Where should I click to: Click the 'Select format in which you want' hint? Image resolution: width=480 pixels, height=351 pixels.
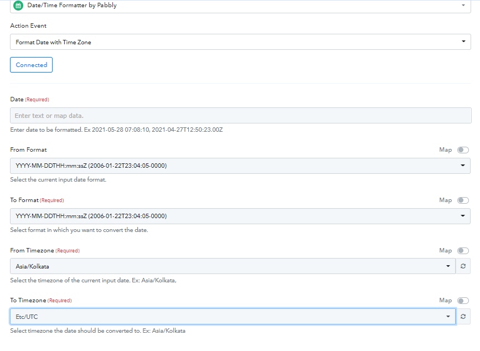(79, 230)
